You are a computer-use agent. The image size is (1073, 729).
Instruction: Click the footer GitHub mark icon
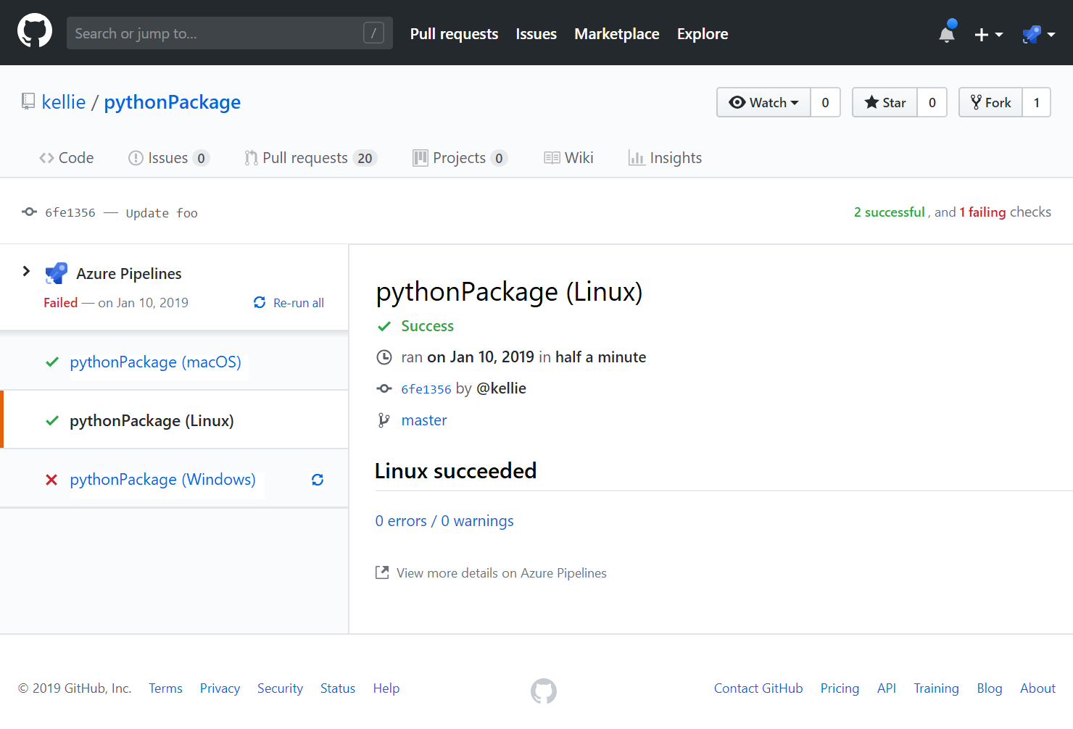click(543, 691)
